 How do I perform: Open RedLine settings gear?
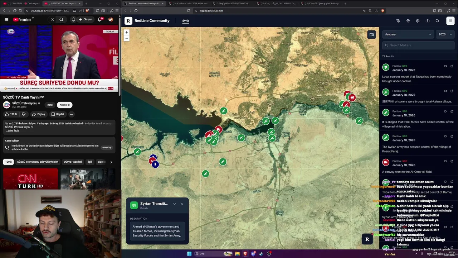point(418,21)
